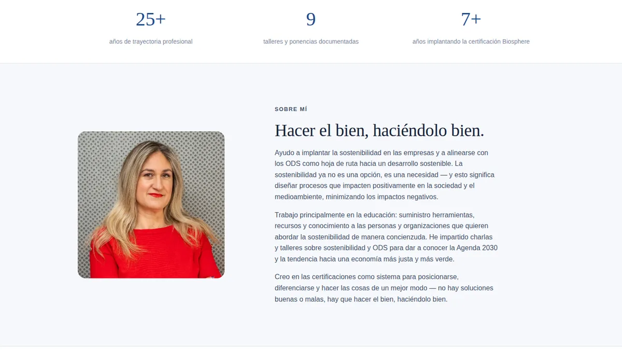Click the paragraph starting 'Creo en las certificaciones'
Image resolution: width=622 pixels, height=350 pixels.
click(386, 288)
